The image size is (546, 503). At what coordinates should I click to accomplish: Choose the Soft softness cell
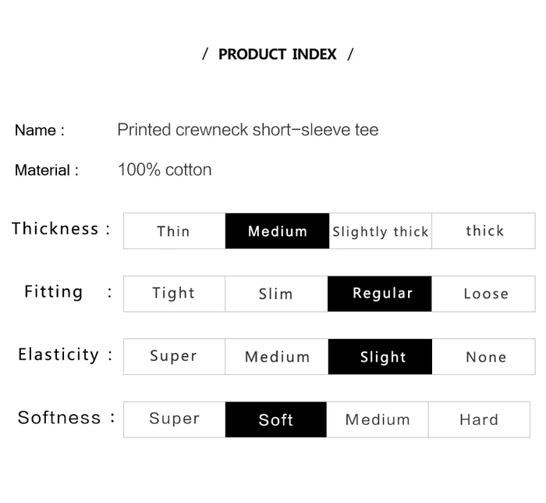(x=276, y=419)
